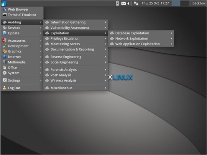This screenshot has width=207, height=155.
Task: Click the Services gears icon
Action: (x=5, y=28)
